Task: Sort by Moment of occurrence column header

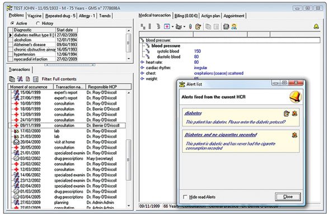Action: [x=31, y=87]
